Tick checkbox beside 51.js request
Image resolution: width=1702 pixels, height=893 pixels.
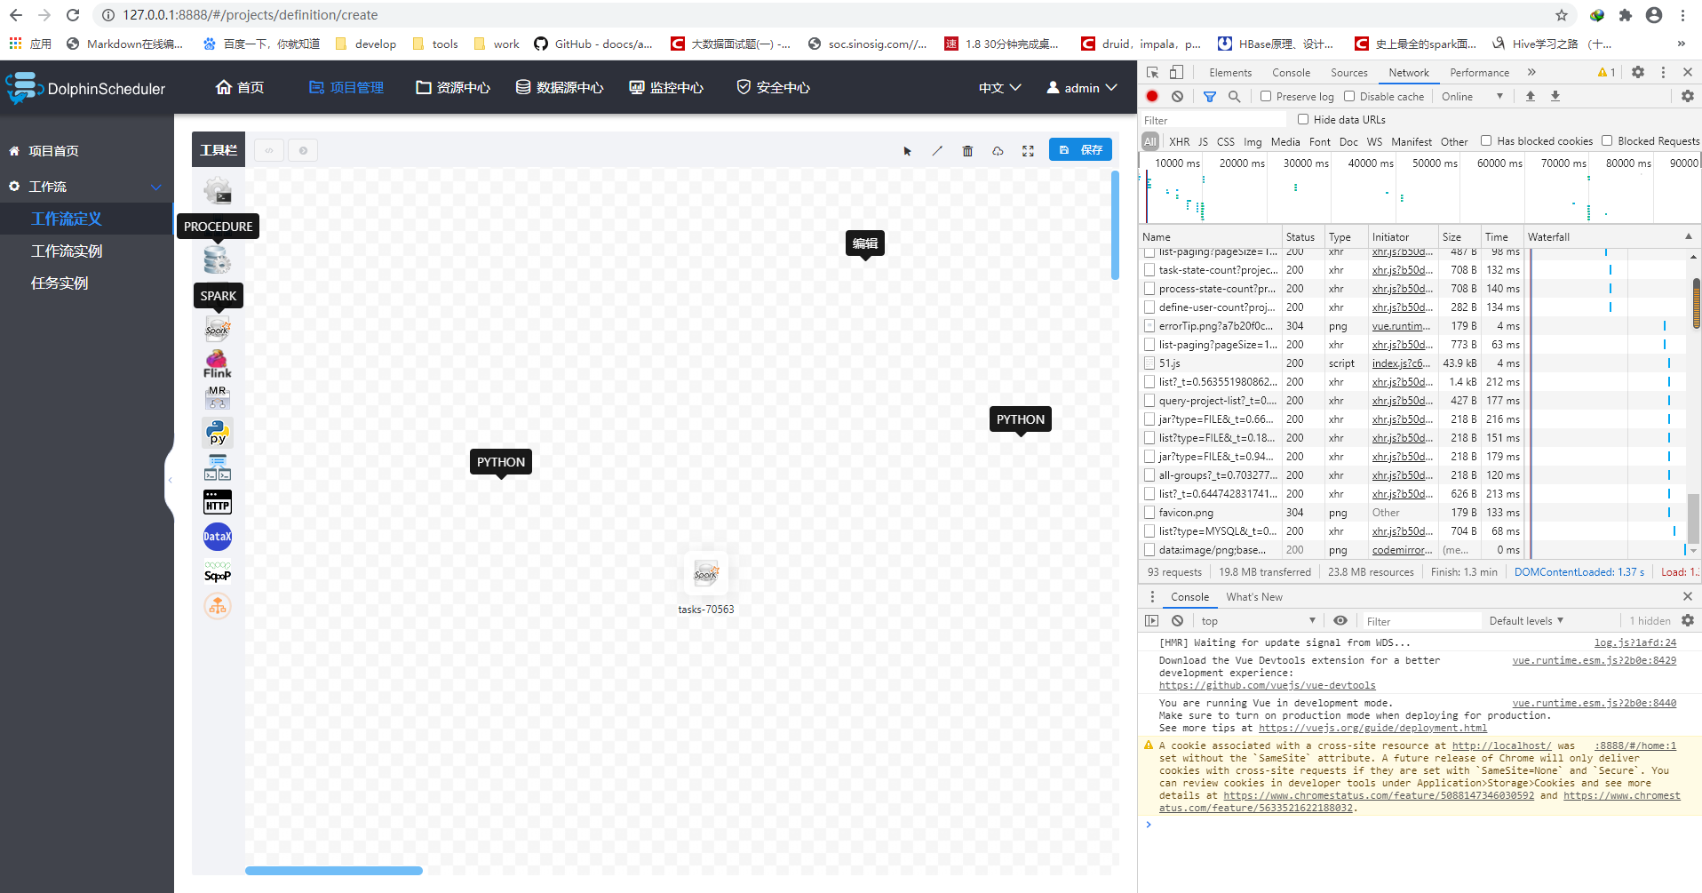pyautogui.click(x=1149, y=363)
